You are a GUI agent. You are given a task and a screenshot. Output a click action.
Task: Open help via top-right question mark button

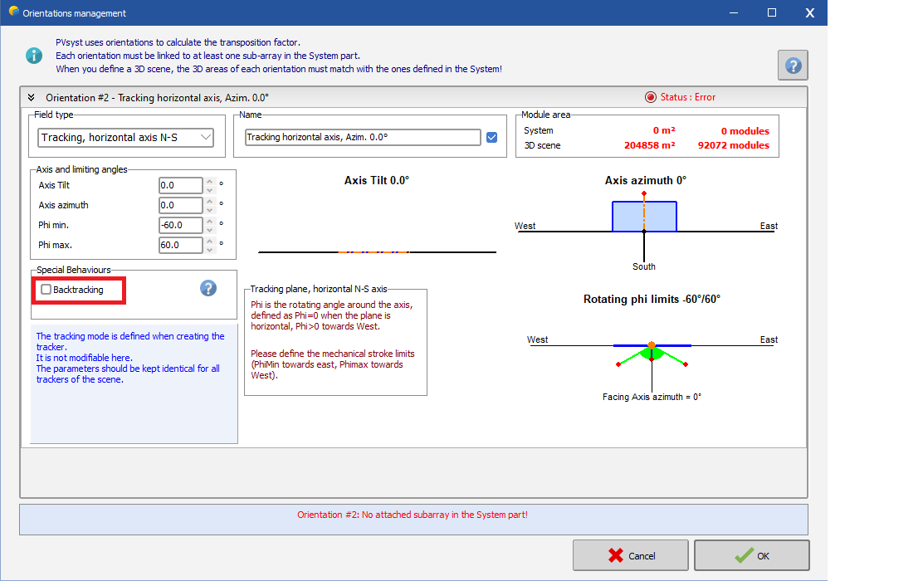(793, 65)
